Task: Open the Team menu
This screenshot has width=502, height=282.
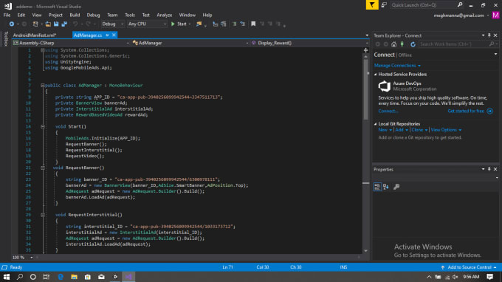Action: coord(112,15)
